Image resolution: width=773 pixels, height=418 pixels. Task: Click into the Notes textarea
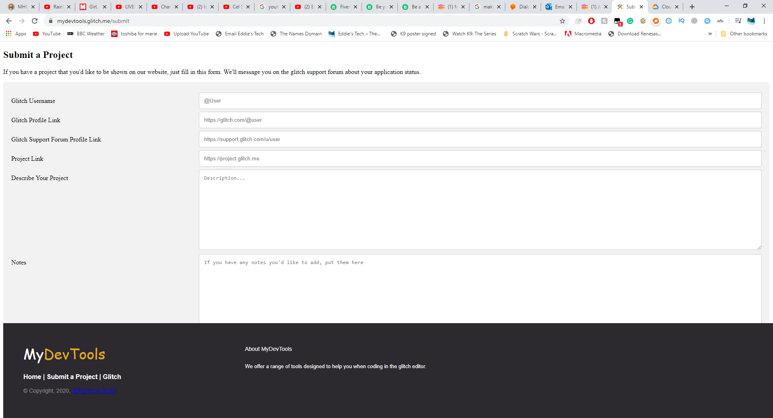[x=480, y=289]
